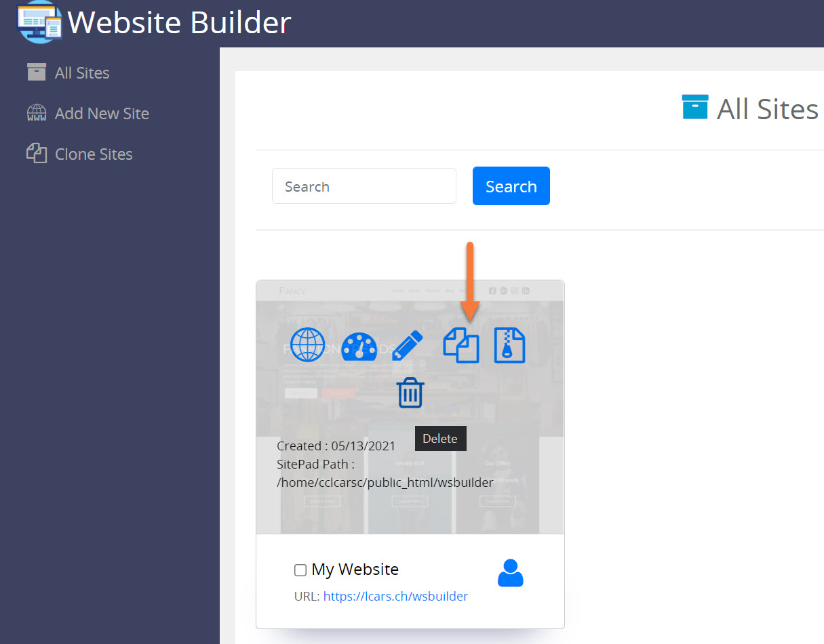Click the Website Builder header title
The image size is (824, 644).
[180, 23]
